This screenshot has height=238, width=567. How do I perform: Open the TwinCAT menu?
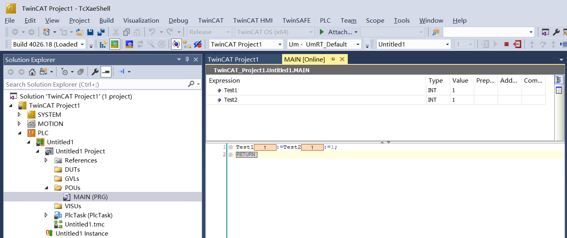(x=210, y=20)
